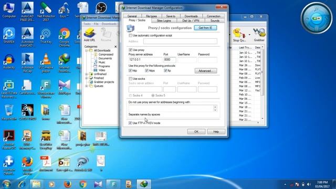The height and width of the screenshot is (189, 336).
Task: Open OBS Studio desktop icon
Action: click(101, 8)
